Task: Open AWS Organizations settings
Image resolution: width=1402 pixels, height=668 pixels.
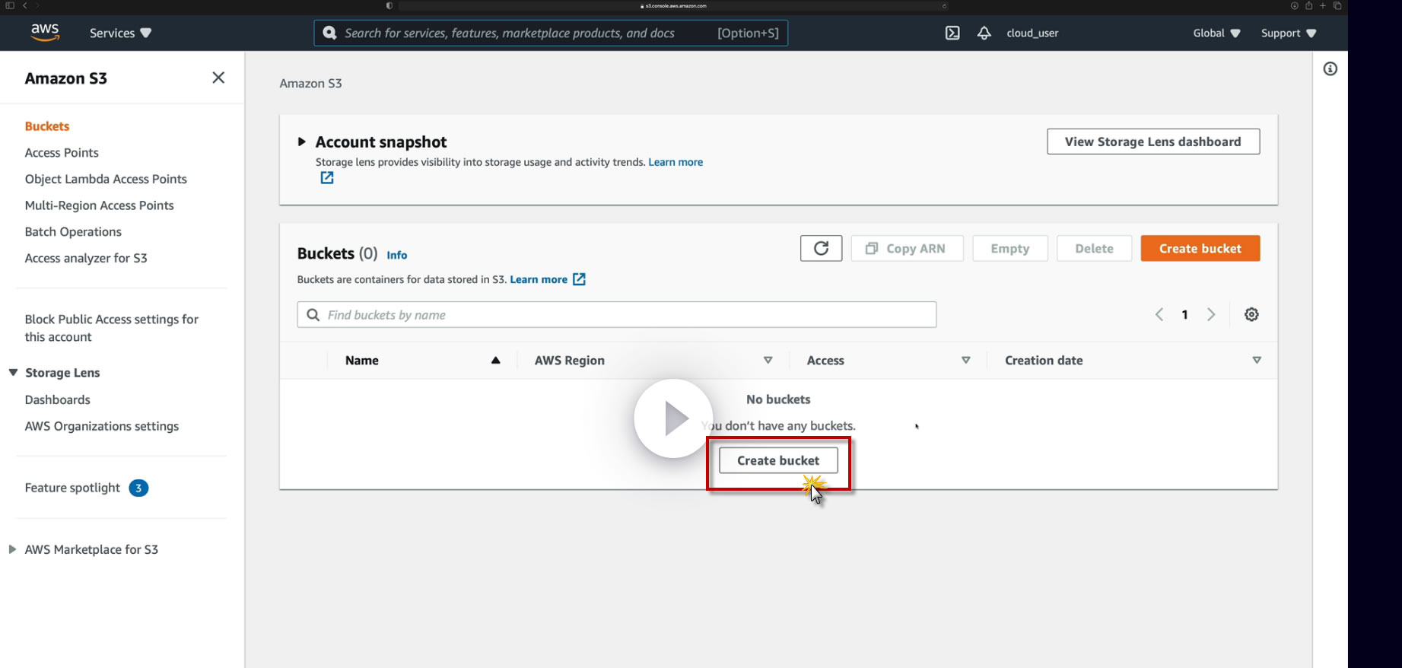Action: pos(102,426)
